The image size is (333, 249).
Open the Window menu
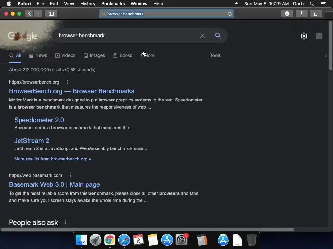click(x=139, y=4)
